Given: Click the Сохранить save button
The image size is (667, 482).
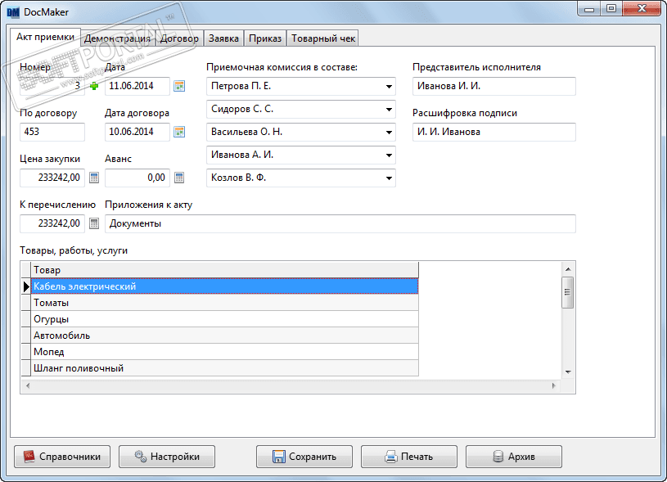Looking at the screenshot, I should (x=304, y=457).
